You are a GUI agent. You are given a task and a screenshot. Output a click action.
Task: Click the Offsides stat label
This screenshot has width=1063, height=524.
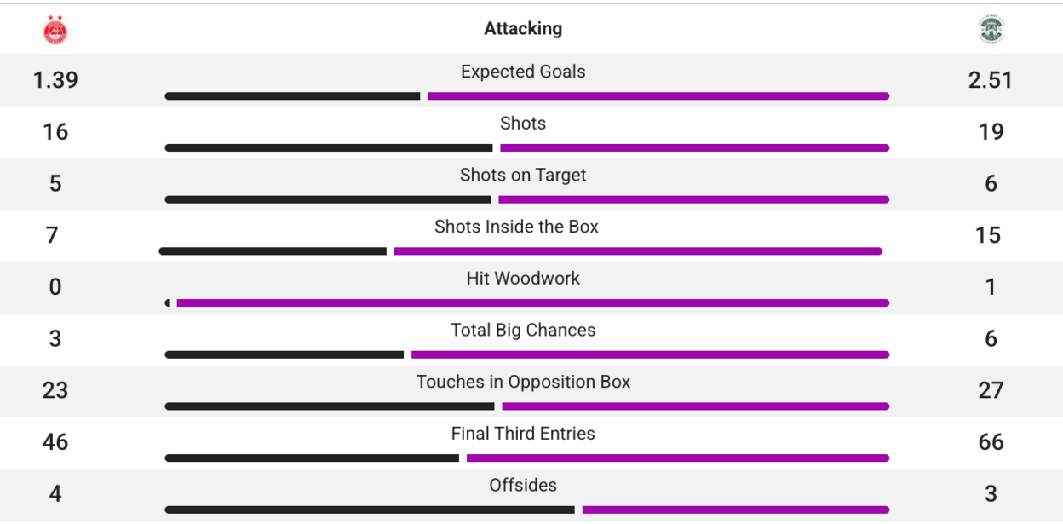pos(523,485)
